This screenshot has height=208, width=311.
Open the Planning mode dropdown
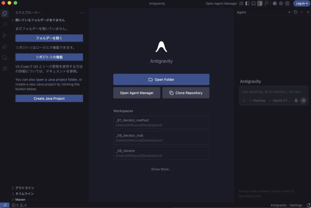tap(257, 100)
